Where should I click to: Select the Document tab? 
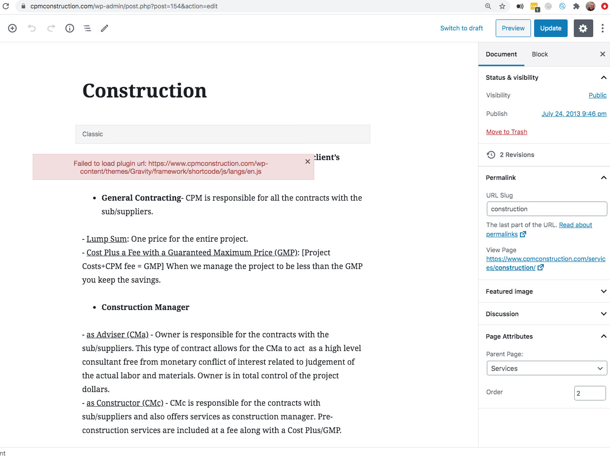coord(501,54)
